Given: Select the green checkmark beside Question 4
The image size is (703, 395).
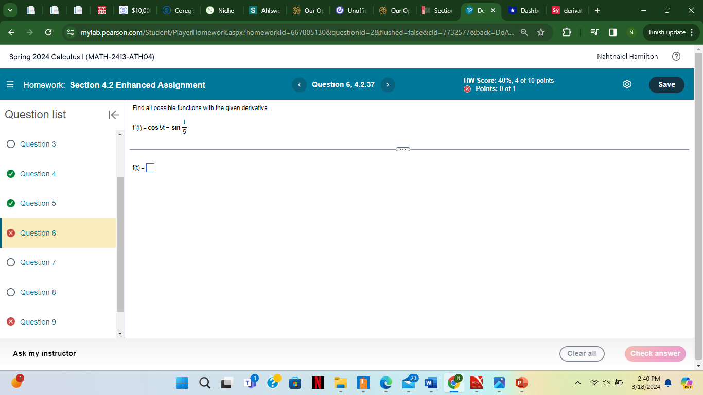Looking at the screenshot, I should (x=11, y=174).
